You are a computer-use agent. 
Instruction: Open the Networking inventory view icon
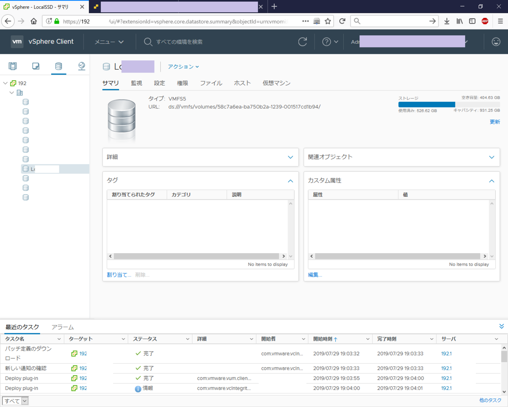[x=82, y=66]
